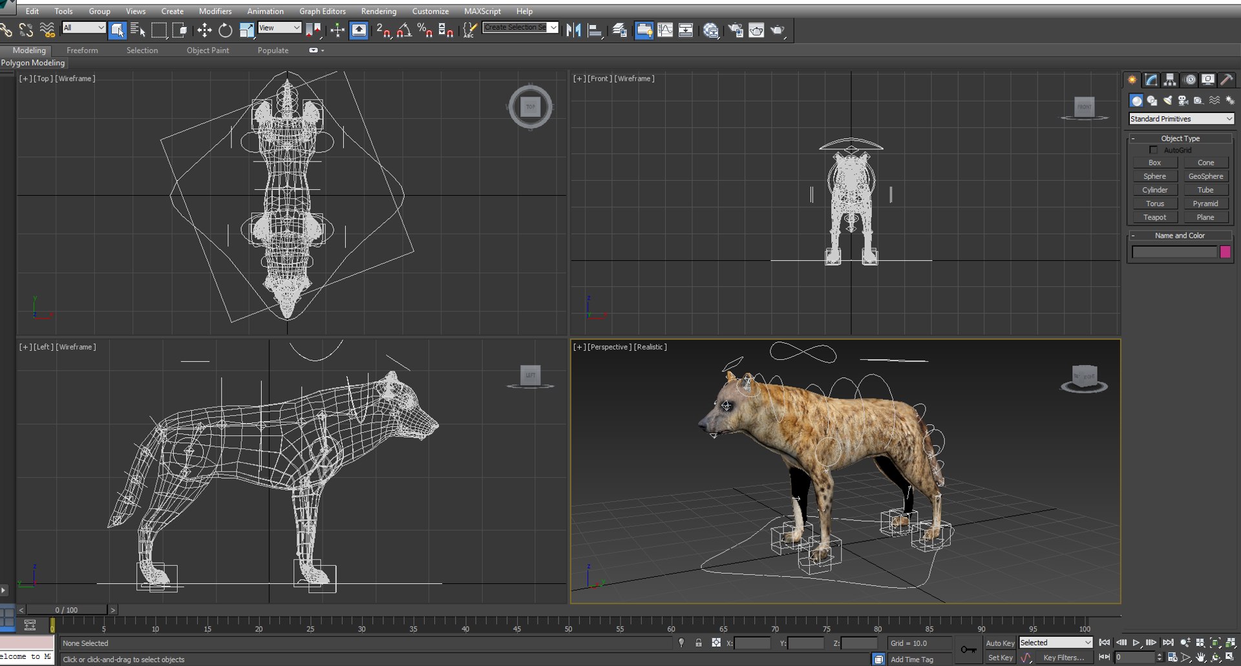1241x666 pixels.
Task: Open the Graph Editors menu
Action: coord(322,11)
